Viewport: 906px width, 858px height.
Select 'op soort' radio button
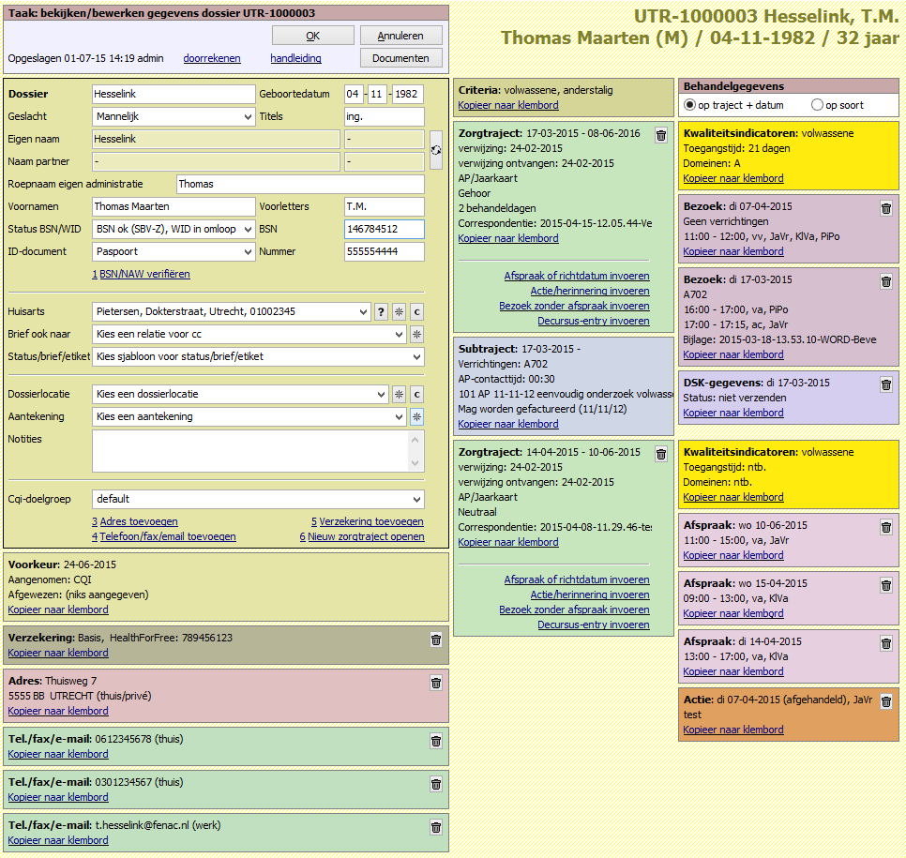click(x=817, y=105)
